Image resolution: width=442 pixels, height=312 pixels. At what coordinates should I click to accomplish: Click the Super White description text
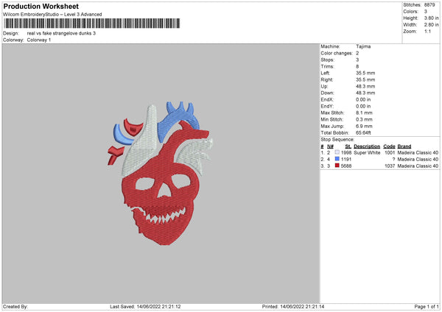tap(367, 152)
